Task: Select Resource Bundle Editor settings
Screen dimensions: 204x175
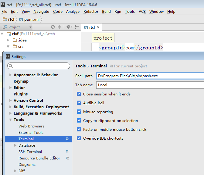Action: click(39, 158)
